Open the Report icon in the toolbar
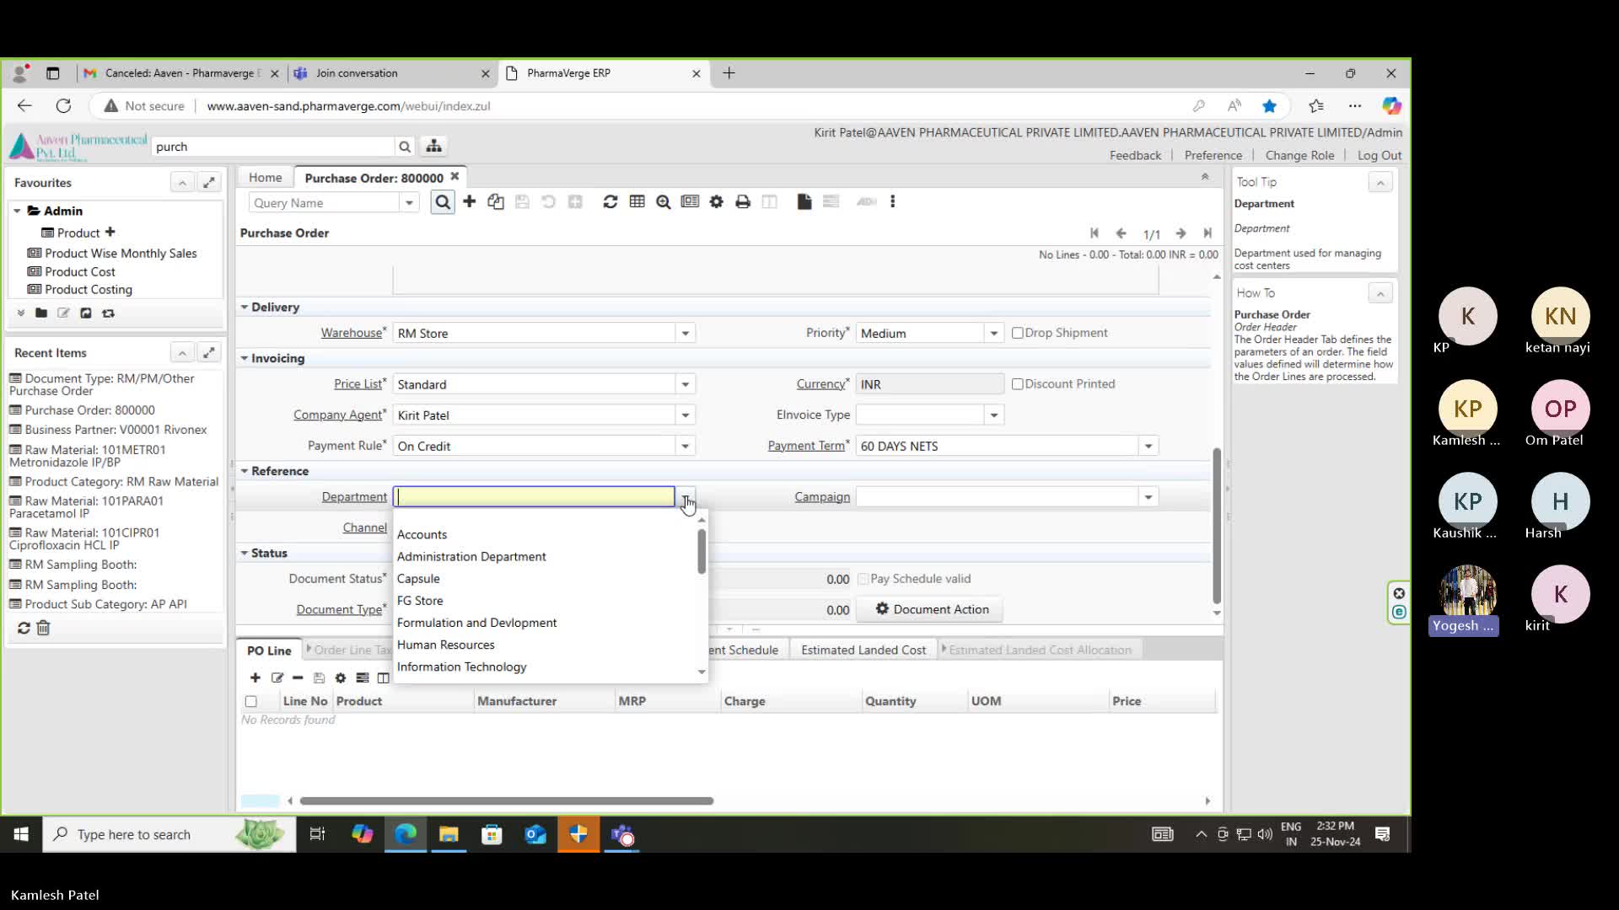Viewport: 1619px width, 910px height. 690,201
